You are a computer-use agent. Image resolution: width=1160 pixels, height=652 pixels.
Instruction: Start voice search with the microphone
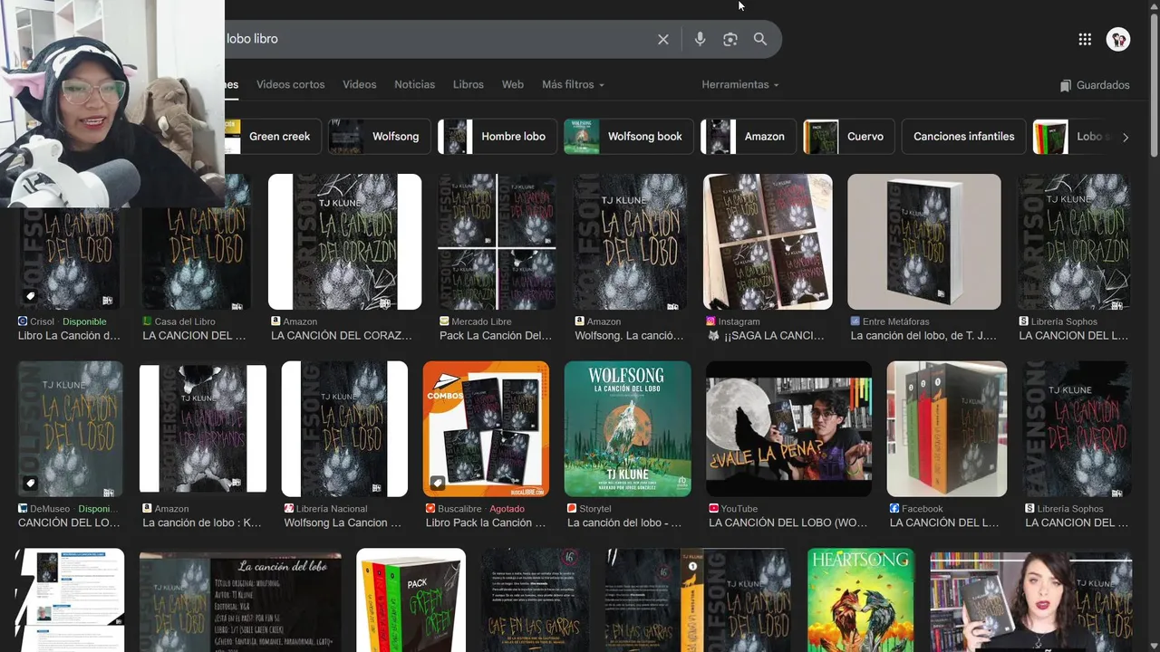(x=700, y=39)
